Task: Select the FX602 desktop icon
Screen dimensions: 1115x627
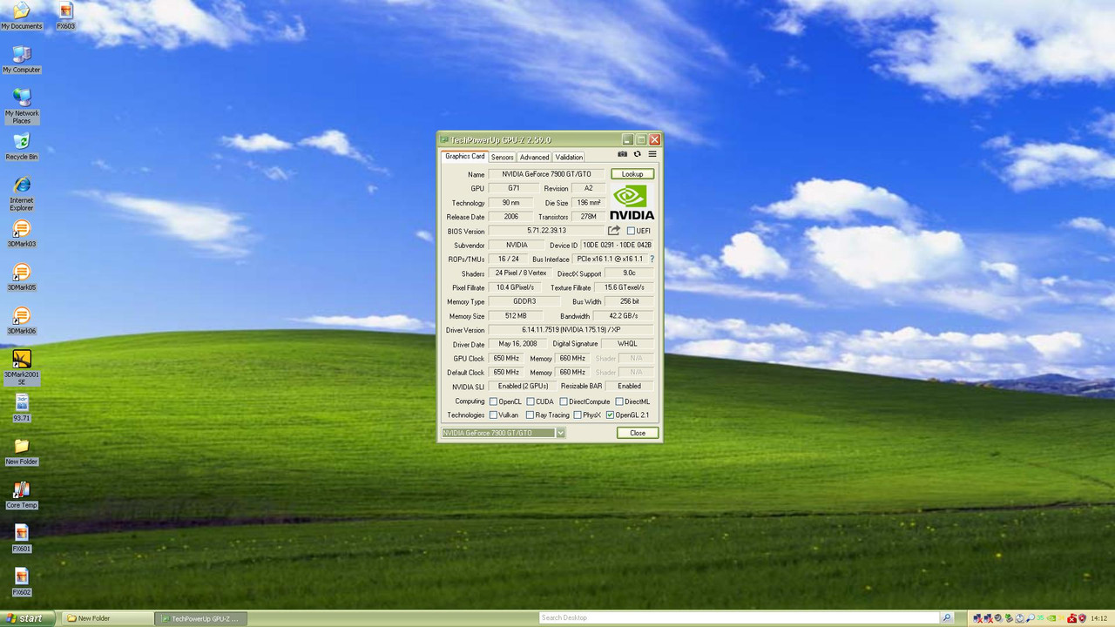Action: 22,583
